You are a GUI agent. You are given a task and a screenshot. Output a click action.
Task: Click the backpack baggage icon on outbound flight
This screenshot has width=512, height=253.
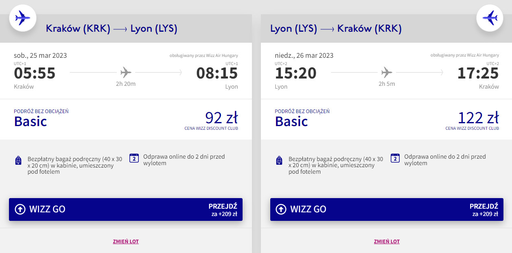click(x=18, y=160)
